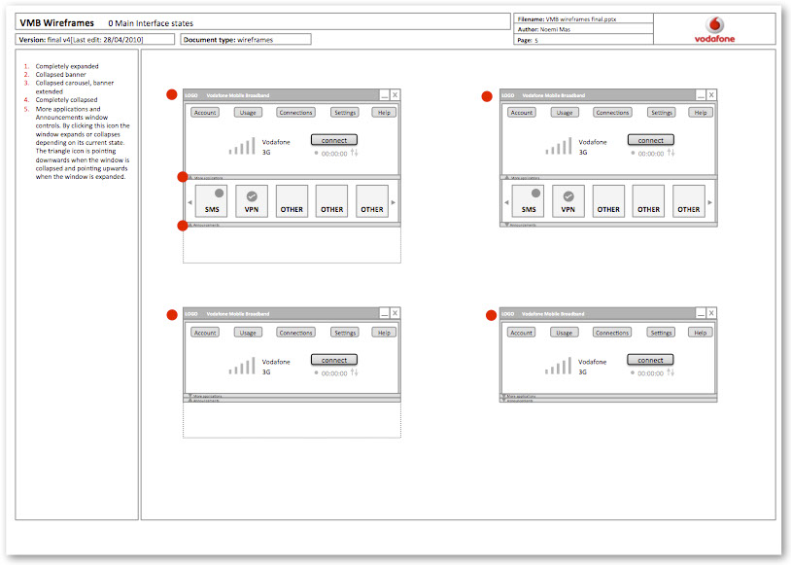
Task: Open Usage tab in bottom-left wireframe
Action: click(248, 333)
